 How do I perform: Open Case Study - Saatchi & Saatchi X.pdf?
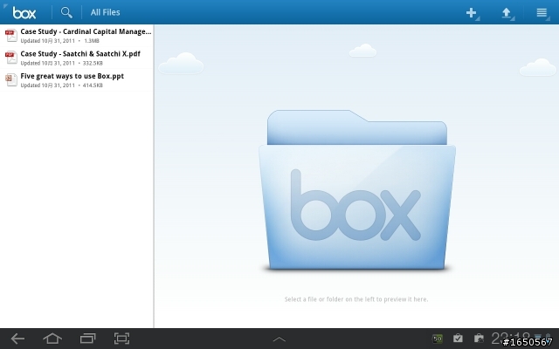pos(77,58)
